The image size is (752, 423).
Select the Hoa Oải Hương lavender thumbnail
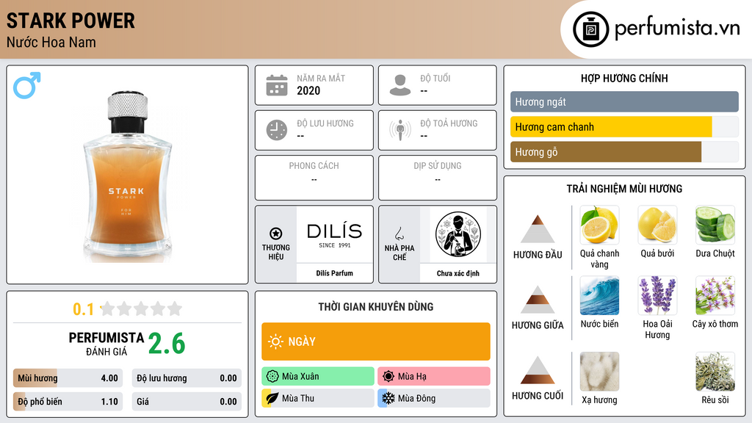coord(657,295)
